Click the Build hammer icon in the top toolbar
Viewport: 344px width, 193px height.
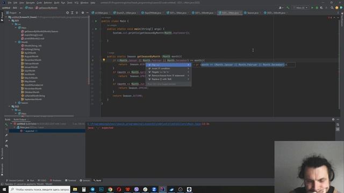[x=288, y=8]
